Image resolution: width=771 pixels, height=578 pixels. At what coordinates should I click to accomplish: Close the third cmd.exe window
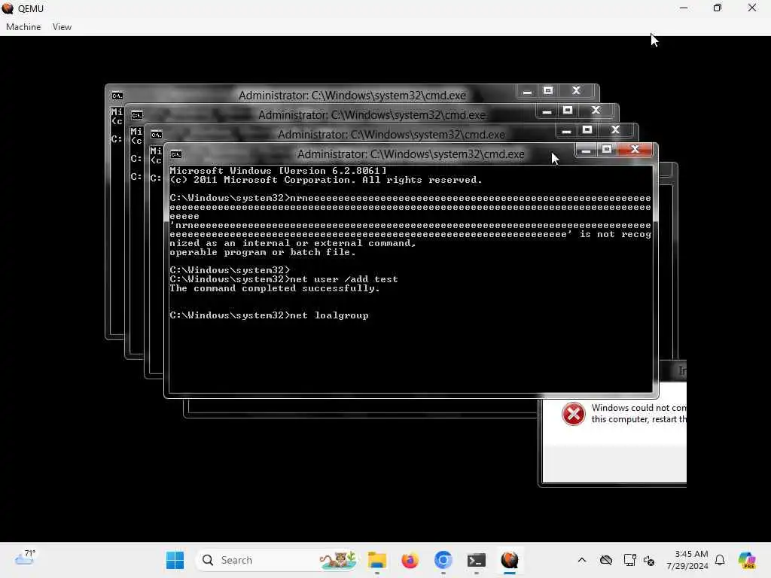click(x=616, y=130)
